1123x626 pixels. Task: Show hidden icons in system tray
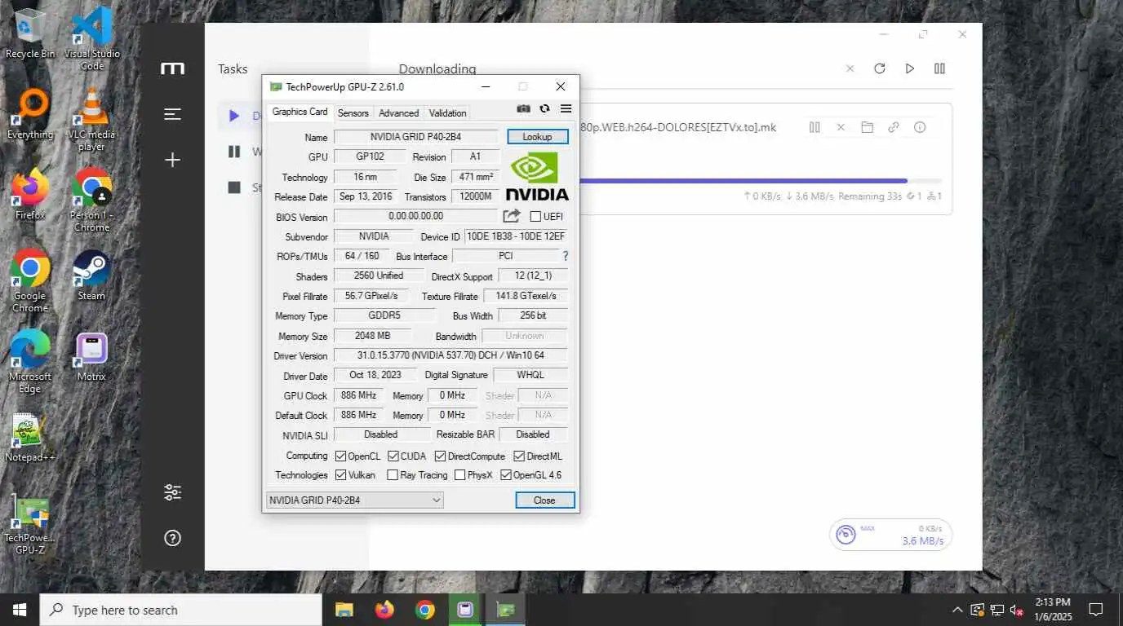point(957,610)
